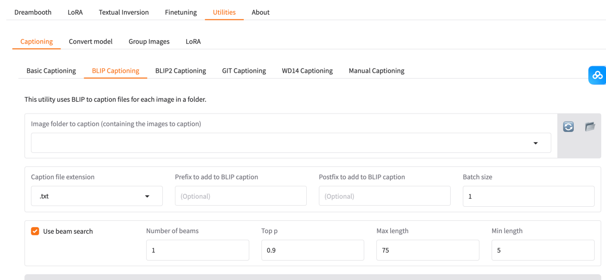This screenshot has width=606, height=280.
Task: Switch to the Convert model tab
Action: pos(90,42)
